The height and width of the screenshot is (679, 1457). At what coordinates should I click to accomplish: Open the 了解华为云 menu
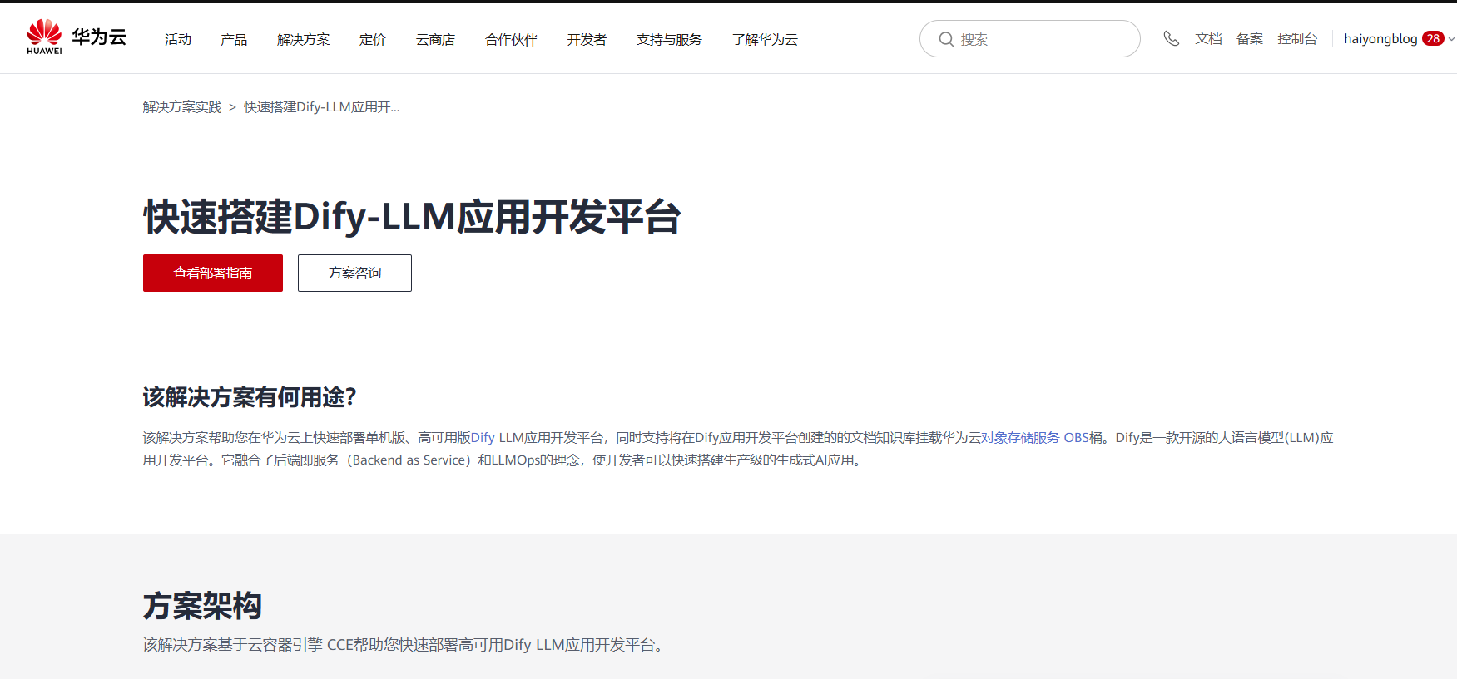[x=766, y=39]
